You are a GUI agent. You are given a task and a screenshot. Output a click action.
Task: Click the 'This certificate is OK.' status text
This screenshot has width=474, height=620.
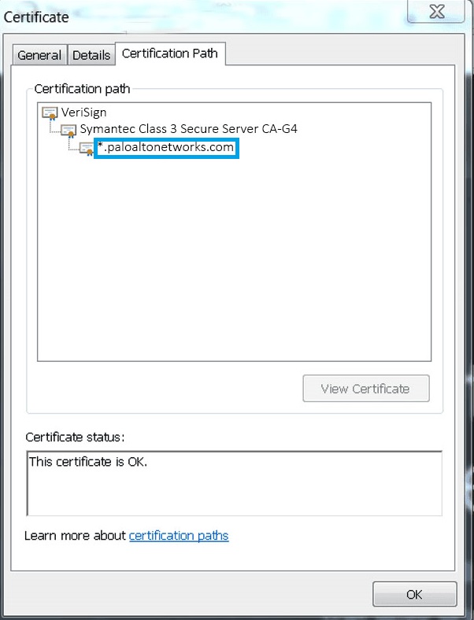tap(88, 462)
